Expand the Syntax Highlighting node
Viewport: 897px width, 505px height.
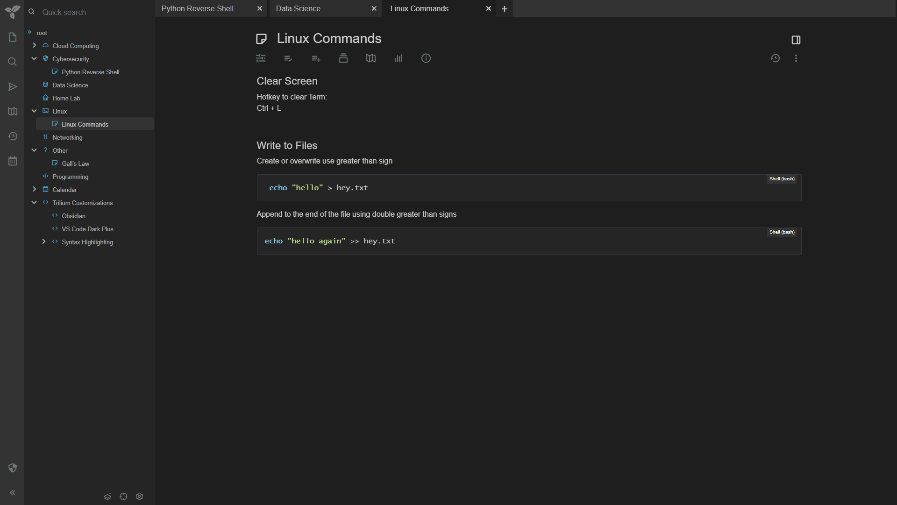(43, 242)
